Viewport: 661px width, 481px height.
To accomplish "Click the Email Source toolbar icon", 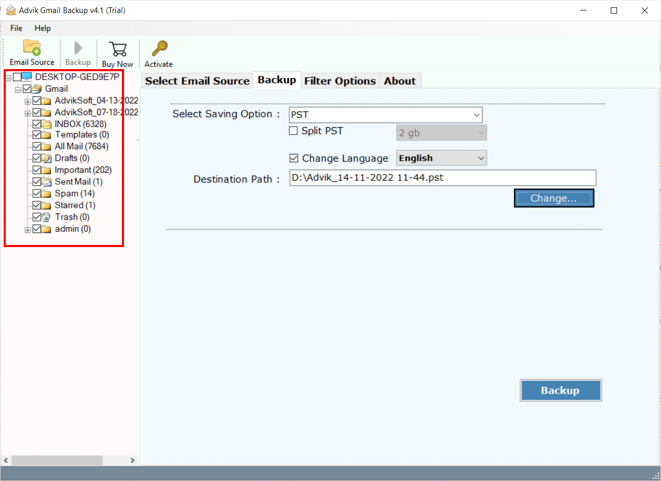I will 32,48.
